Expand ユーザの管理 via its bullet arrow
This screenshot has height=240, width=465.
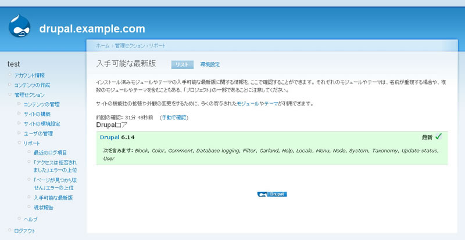pos(19,133)
